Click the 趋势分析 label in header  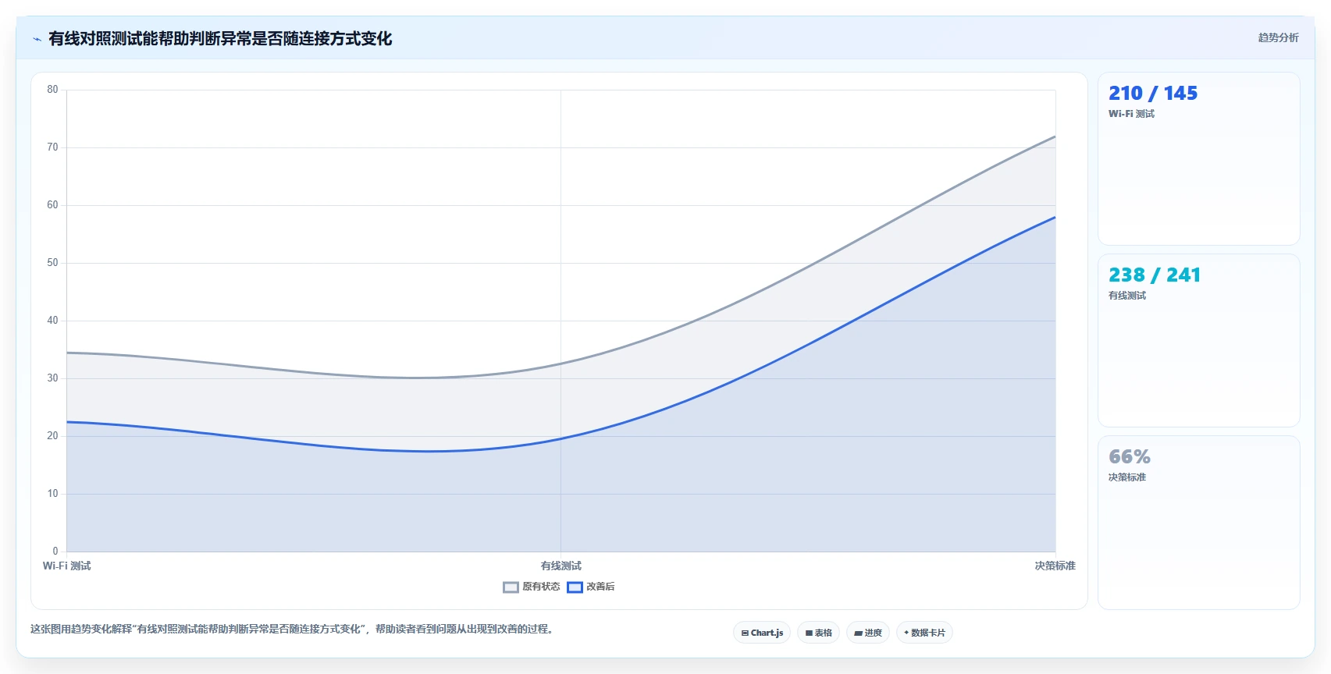coord(1278,37)
